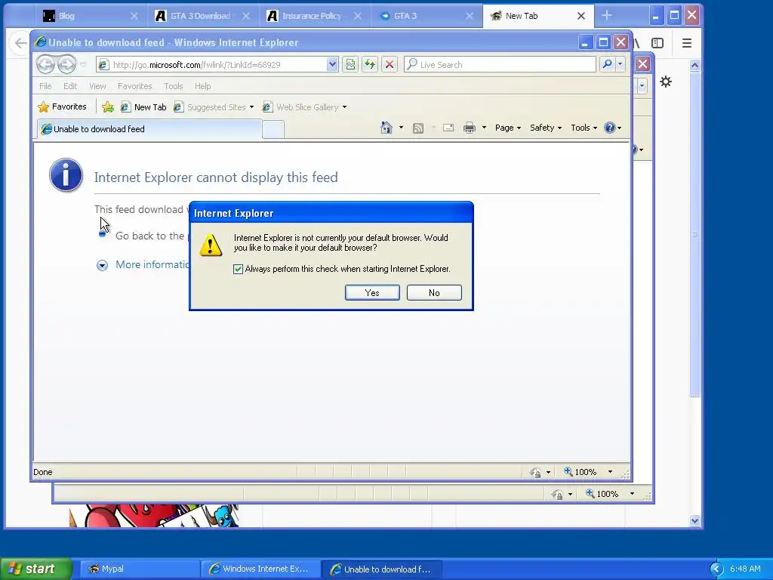
Task: Click the IE Back navigation arrow
Action: pos(45,64)
